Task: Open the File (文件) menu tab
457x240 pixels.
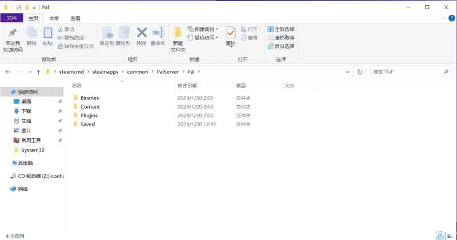Action: click(x=11, y=18)
